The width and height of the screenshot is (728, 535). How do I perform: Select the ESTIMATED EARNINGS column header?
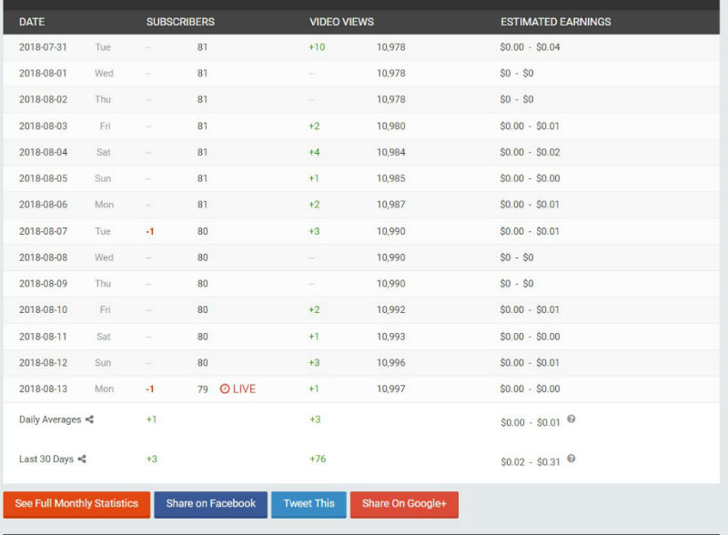point(556,22)
